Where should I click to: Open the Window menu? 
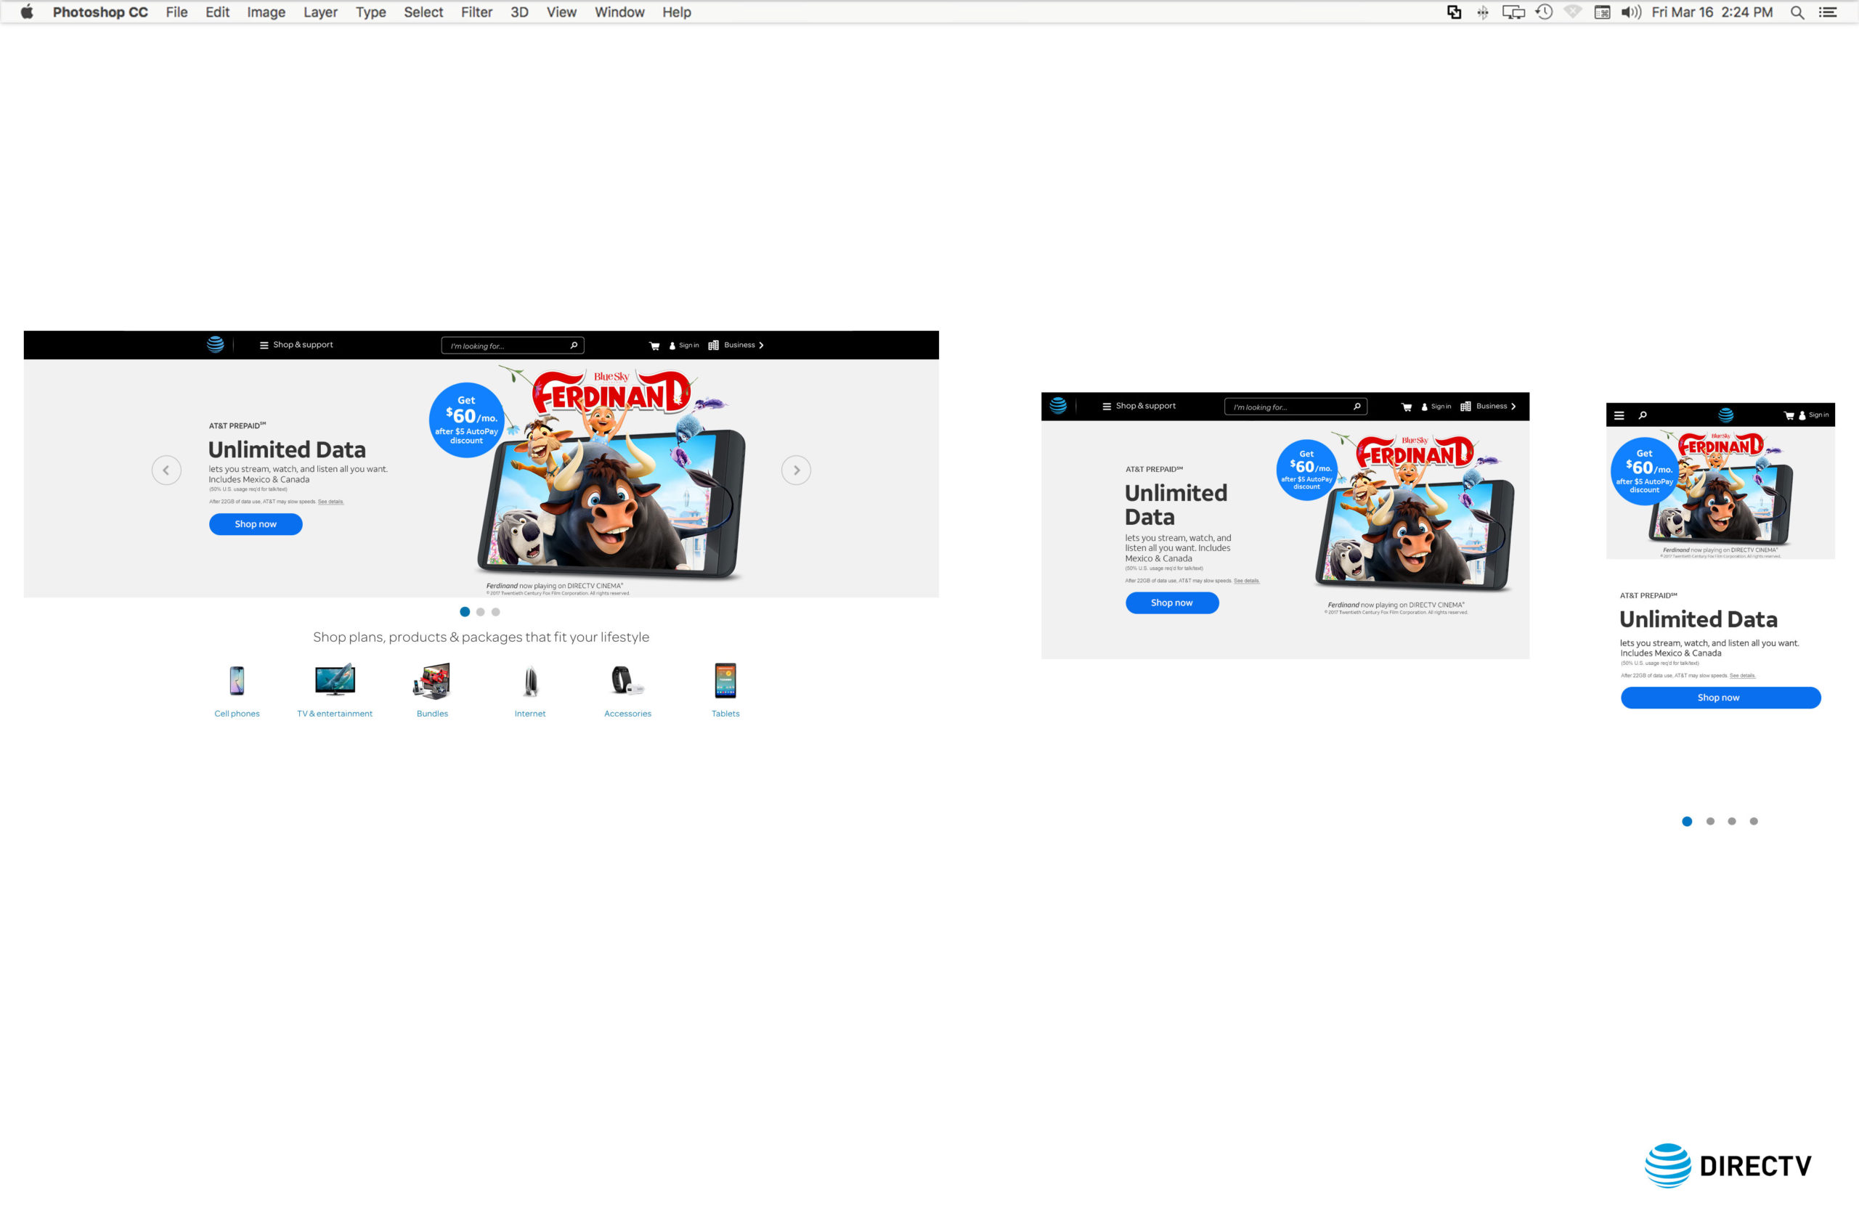click(619, 12)
